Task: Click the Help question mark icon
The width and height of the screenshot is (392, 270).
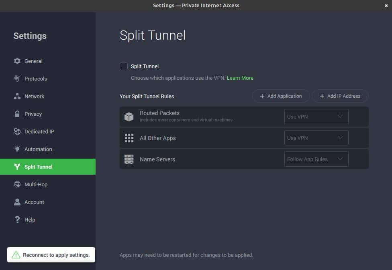Action: [17, 220]
